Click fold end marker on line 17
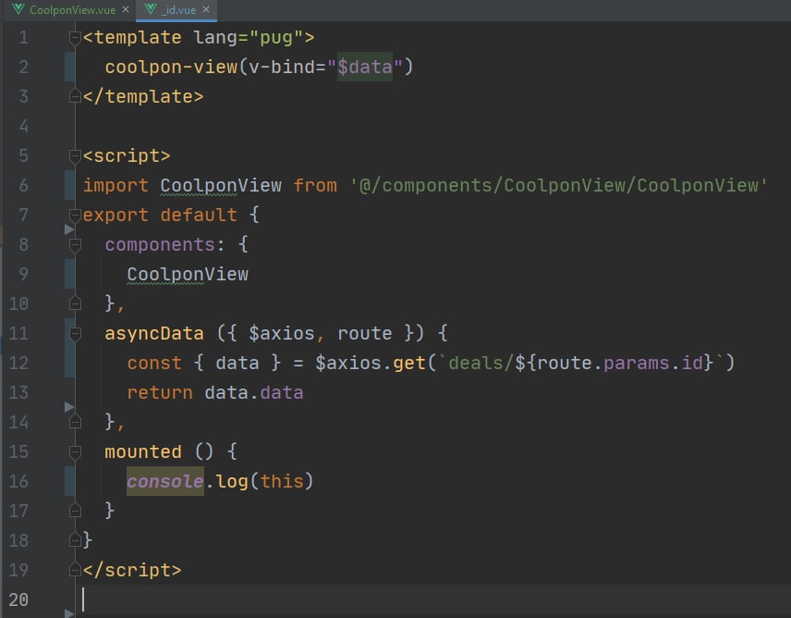This screenshot has height=618, width=791. (x=75, y=511)
